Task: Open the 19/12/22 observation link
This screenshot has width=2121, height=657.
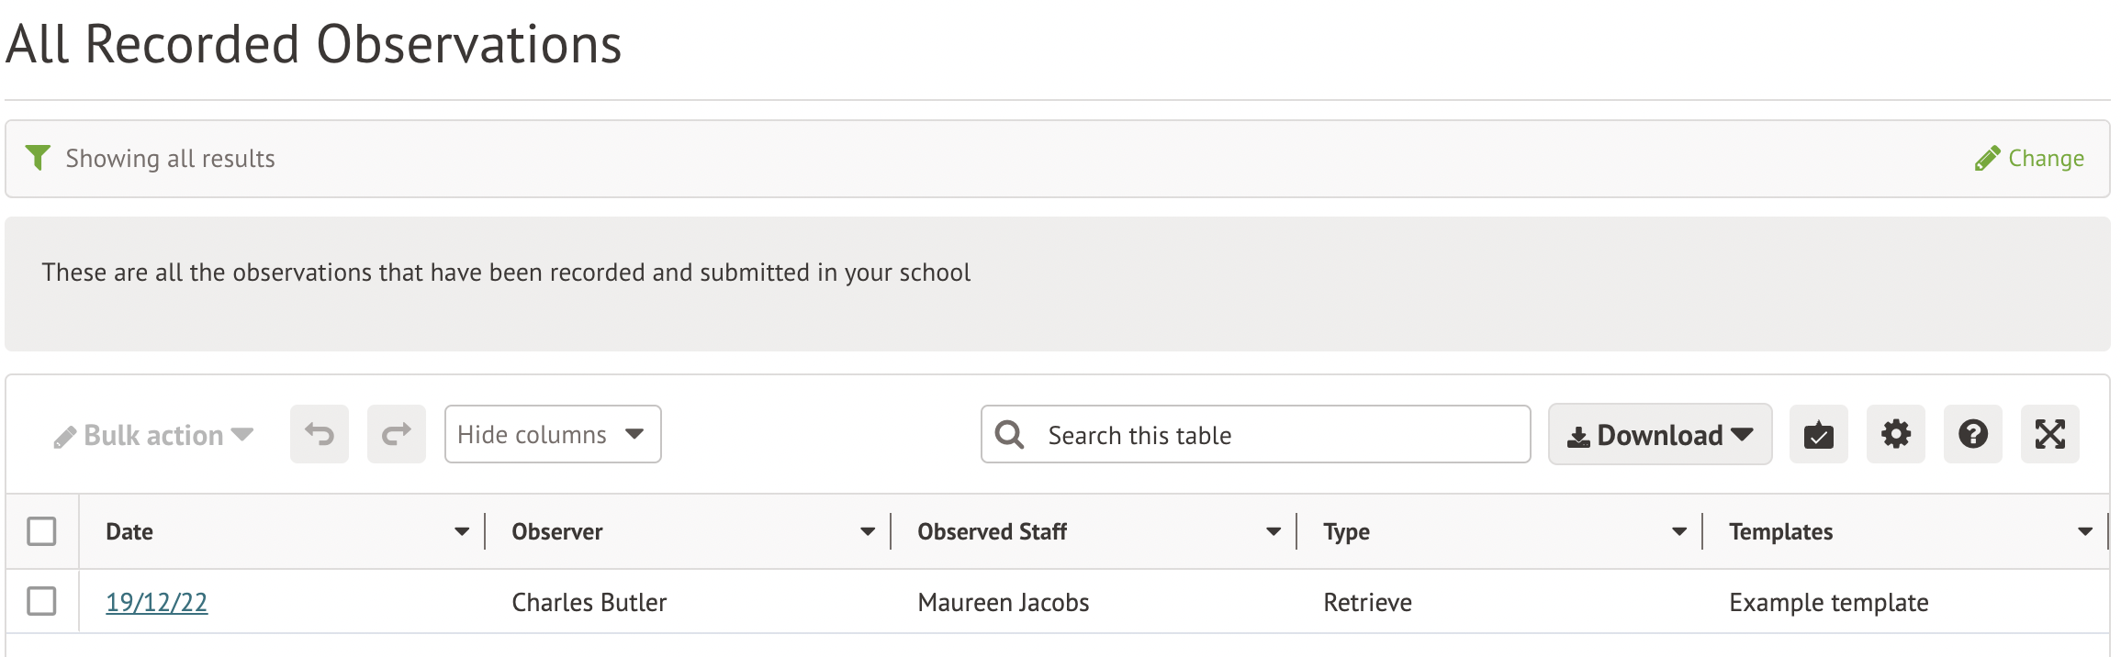Action: point(157,602)
